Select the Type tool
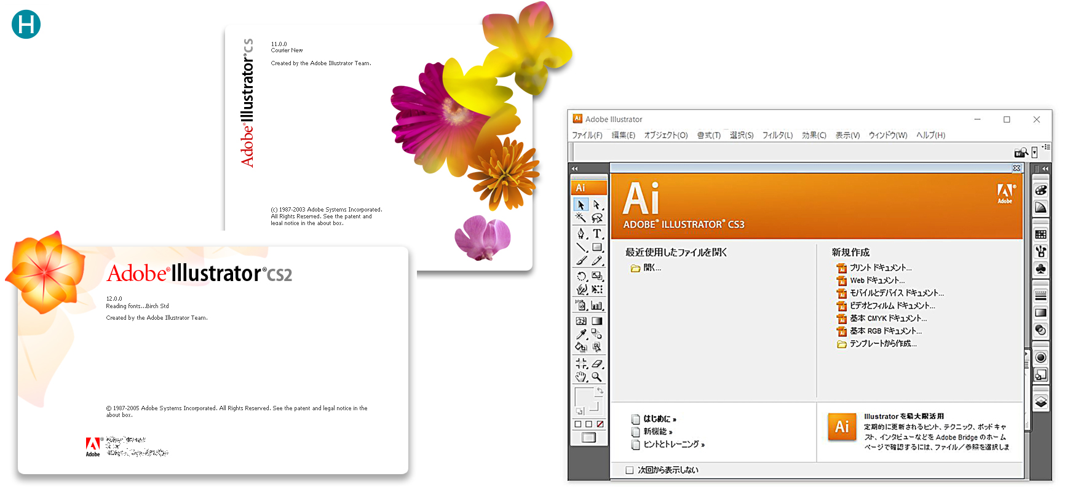Viewport: 1070px width, 492px height. tap(596, 234)
